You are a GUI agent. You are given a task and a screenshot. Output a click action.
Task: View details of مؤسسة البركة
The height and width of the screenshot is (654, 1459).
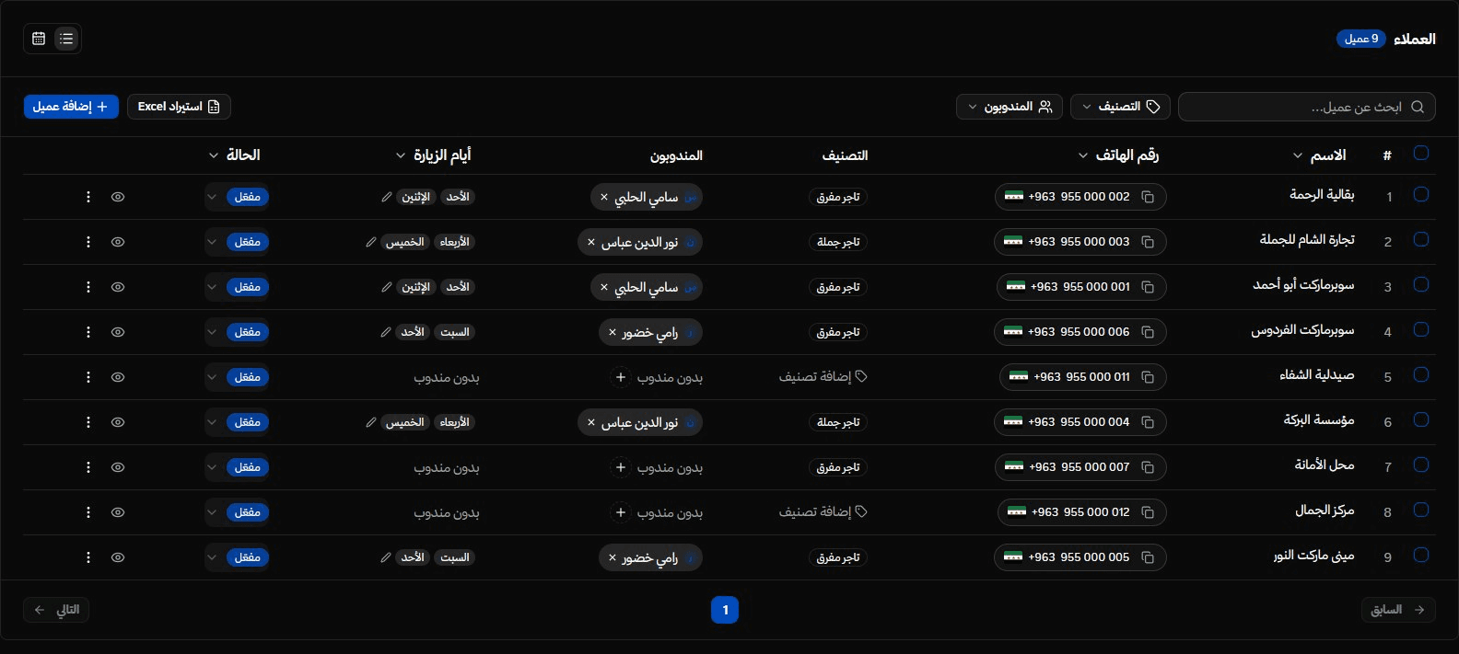tap(118, 422)
